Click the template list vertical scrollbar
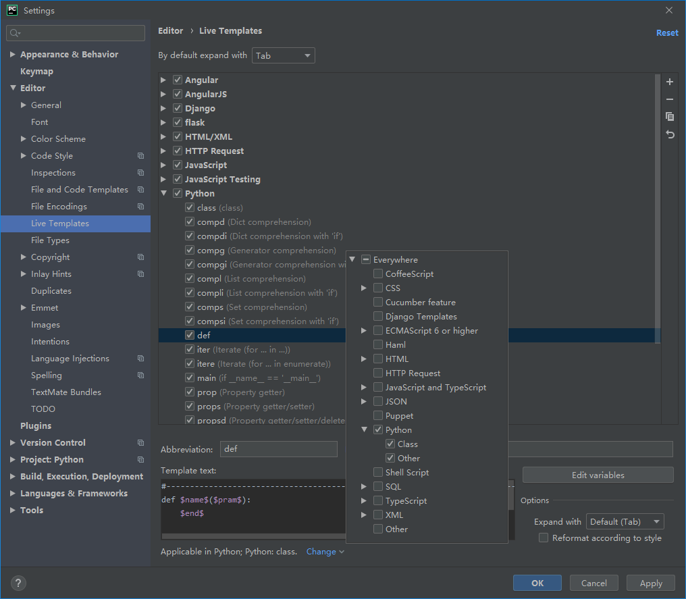 tap(658, 209)
